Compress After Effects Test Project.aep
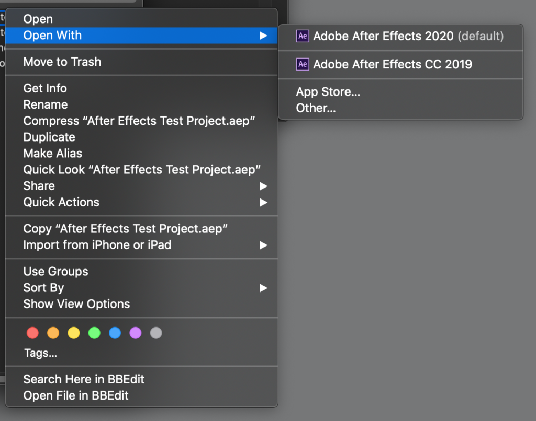536x421 pixels. 141,121
